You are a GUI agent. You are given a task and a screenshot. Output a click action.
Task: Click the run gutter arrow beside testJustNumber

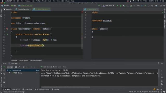click(x=7, y=34)
